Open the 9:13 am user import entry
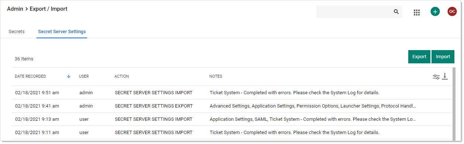This screenshot has width=464, height=144. click(231, 119)
